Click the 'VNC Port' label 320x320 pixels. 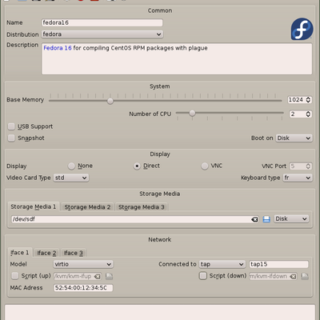coord(274,166)
